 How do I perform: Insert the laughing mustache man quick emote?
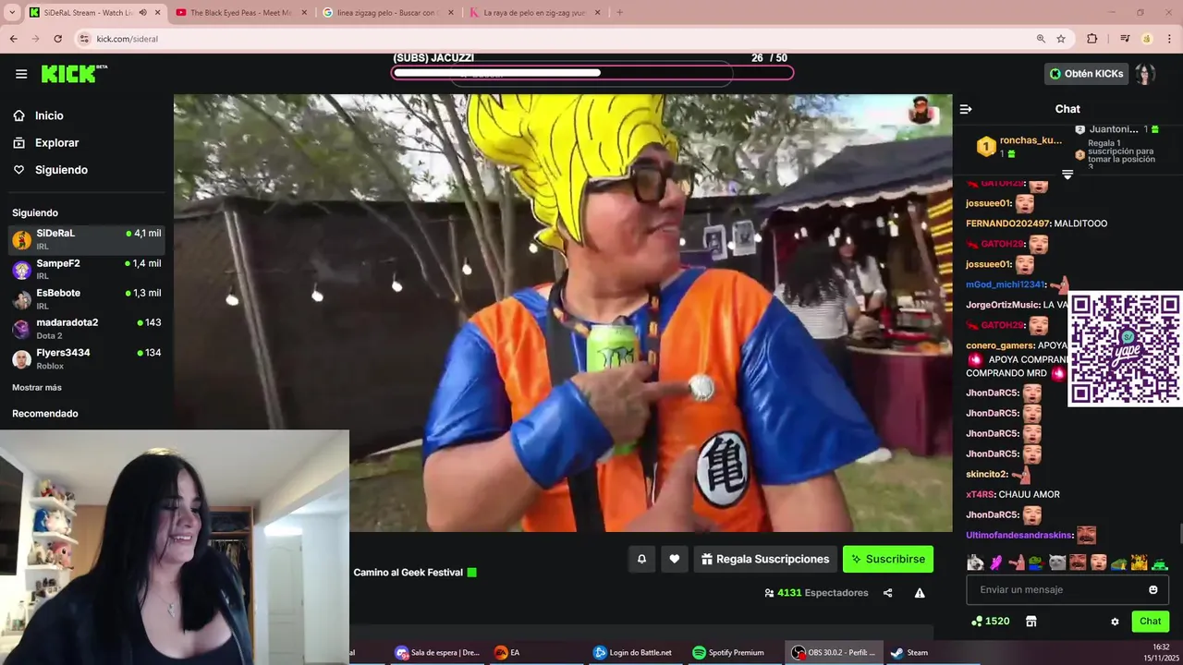point(1078,562)
